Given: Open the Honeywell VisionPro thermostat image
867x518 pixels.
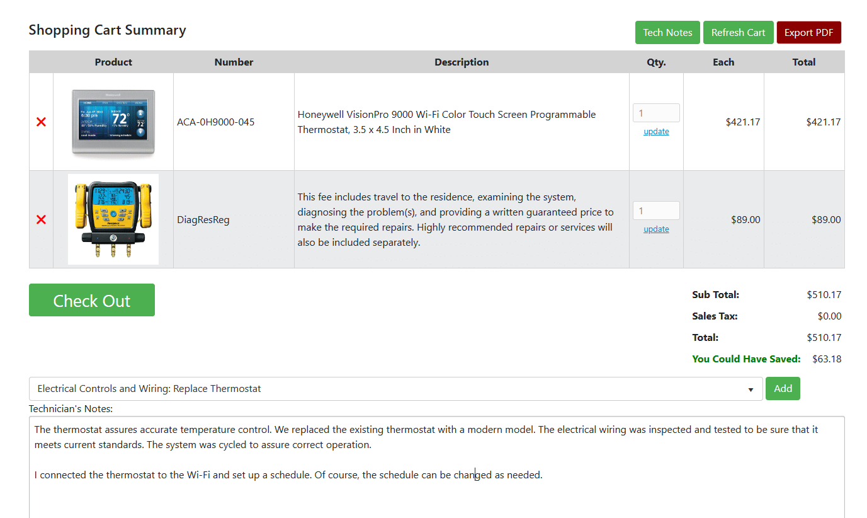Looking at the screenshot, I should coord(113,122).
